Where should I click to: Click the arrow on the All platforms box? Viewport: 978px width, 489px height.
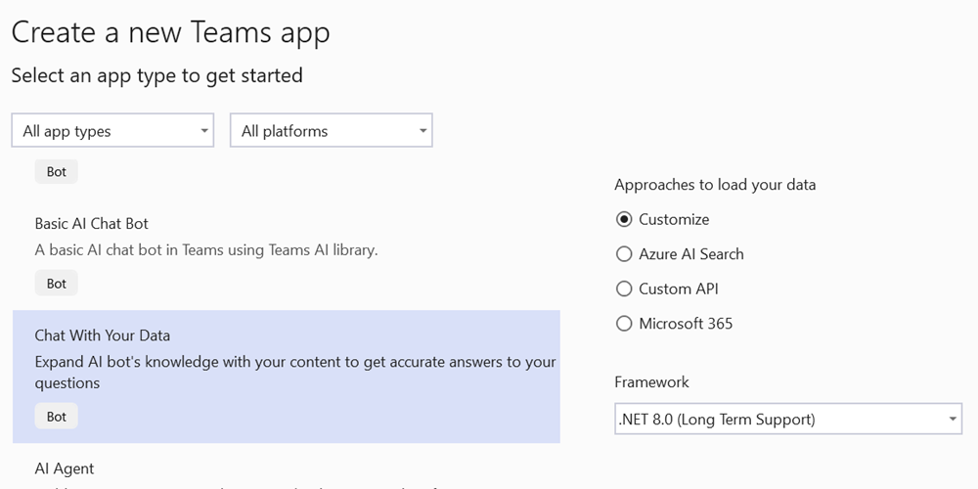pyautogui.click(x=422, y=131)
